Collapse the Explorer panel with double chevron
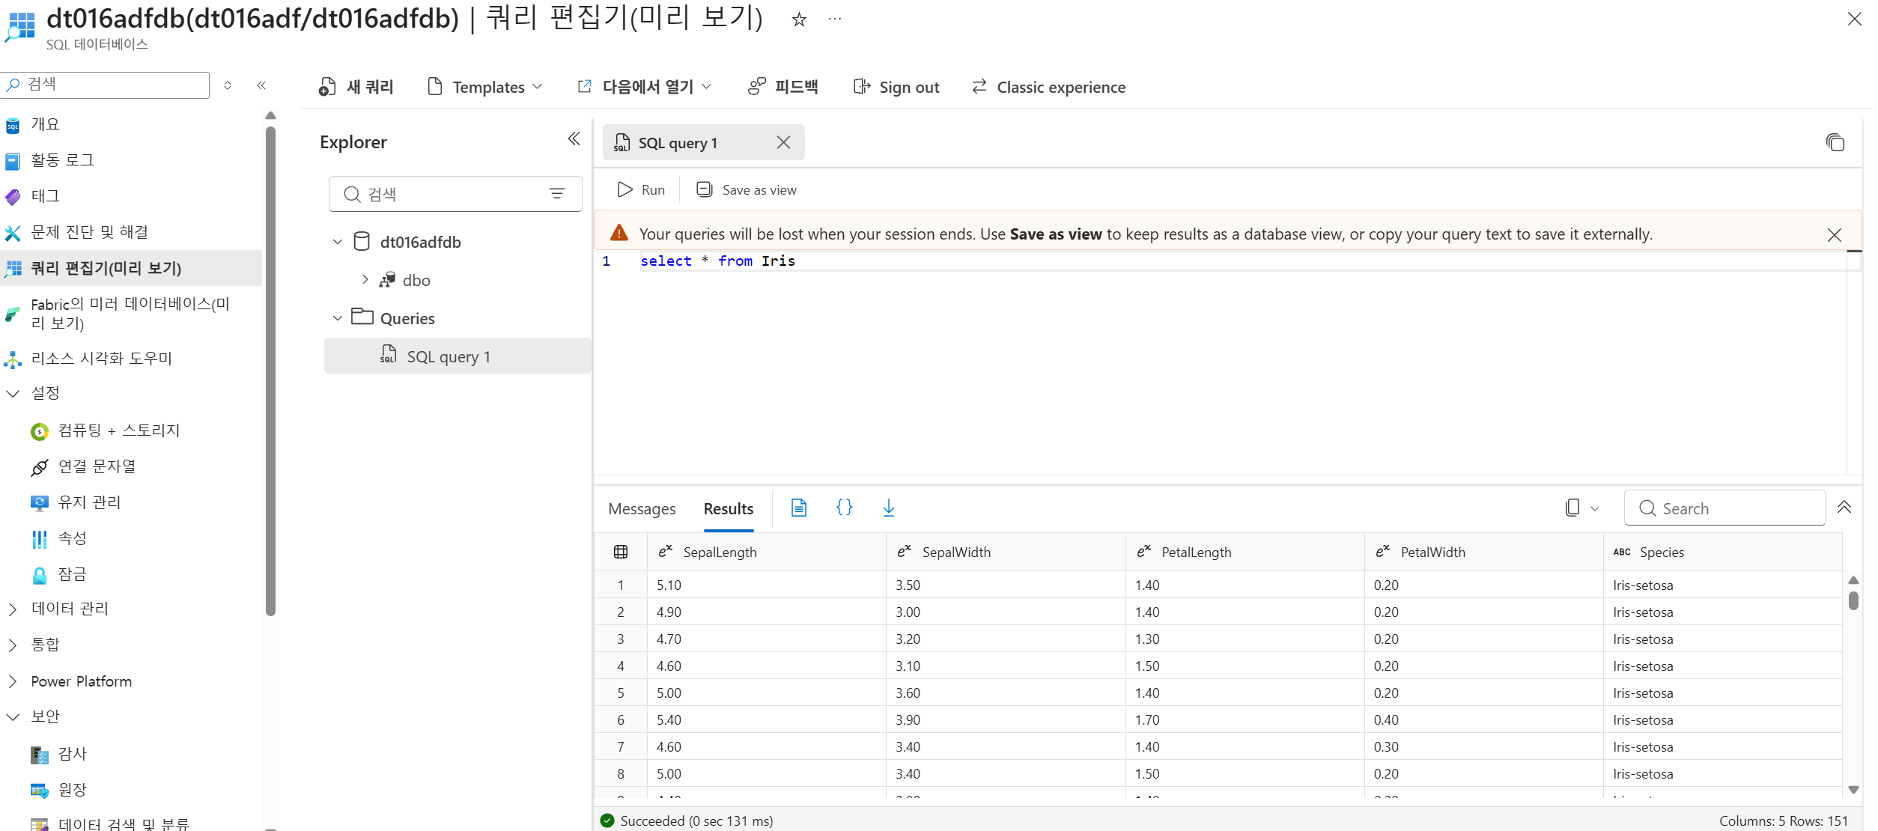 point(574,139)
